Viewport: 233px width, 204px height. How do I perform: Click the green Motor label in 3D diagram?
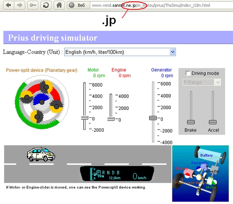click(x=211, y=187)
